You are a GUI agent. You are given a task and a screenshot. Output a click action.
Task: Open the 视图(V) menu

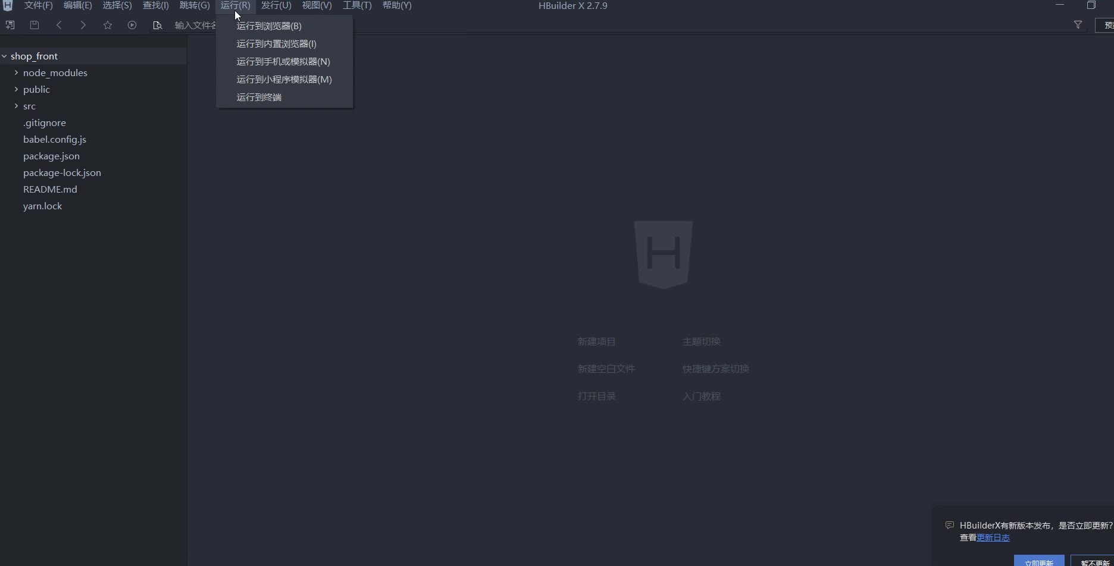click(317, 5)
